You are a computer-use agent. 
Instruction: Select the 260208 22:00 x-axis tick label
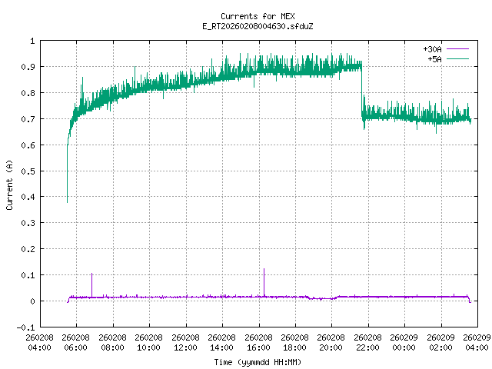pos(368,341)
